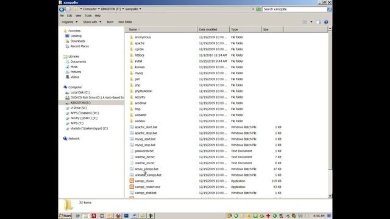The height and width of the screenshot is (219, 390).
Task: Go back with the Back arrow button
Action: (62, 9)
